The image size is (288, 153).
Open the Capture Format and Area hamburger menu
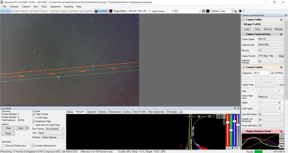point(281,34)
